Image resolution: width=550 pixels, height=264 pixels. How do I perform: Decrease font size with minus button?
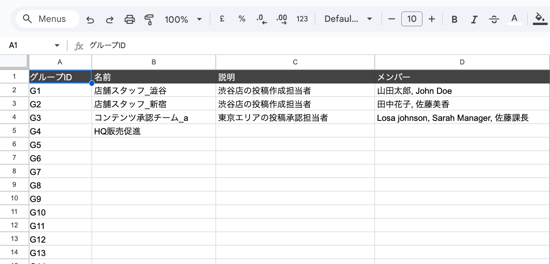tap(392, 19)
